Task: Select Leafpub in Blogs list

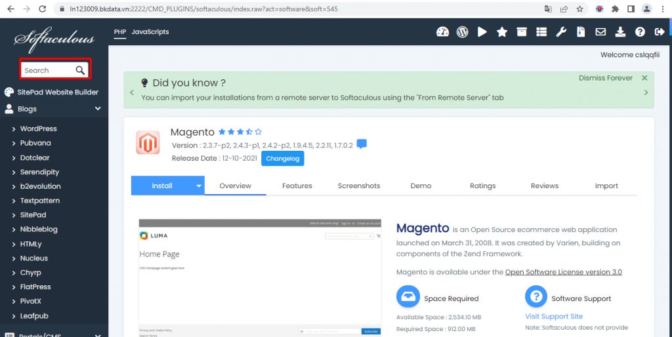Action: 34,315
